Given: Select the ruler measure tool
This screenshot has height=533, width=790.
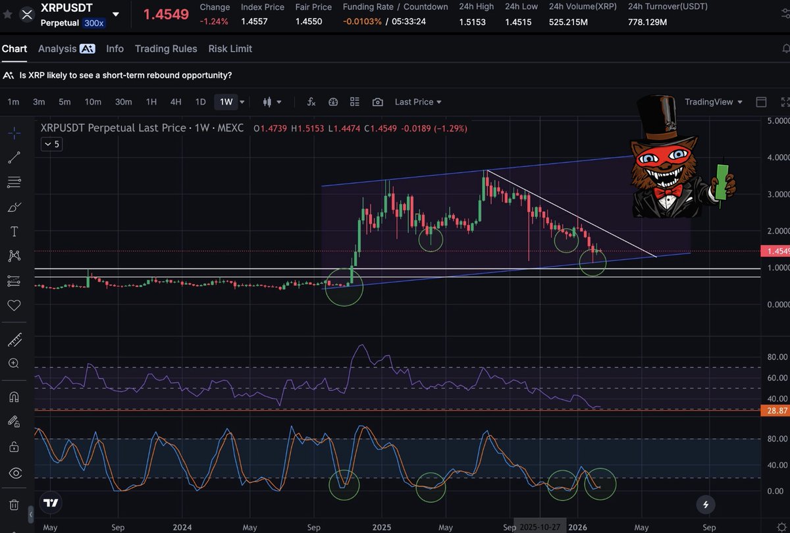Looking at the screenshot, I should (x=14, y=340).
